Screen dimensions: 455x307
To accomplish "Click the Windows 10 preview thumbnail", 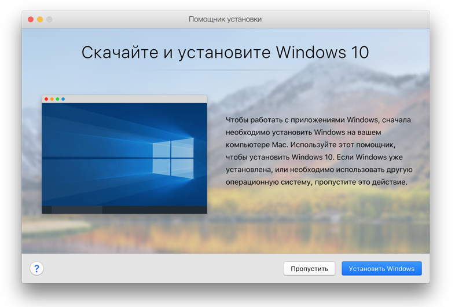I will [x=124, y=154].
